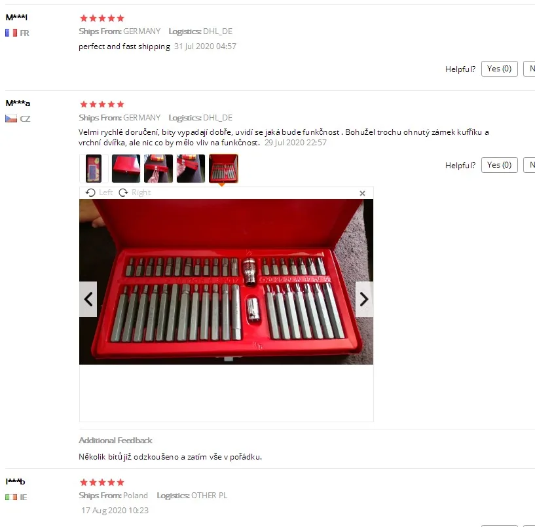Open the second thumbnail of the closed red case
Viewport: 535px width, 527px height.
pyautogui.click(x=126, y=168)
